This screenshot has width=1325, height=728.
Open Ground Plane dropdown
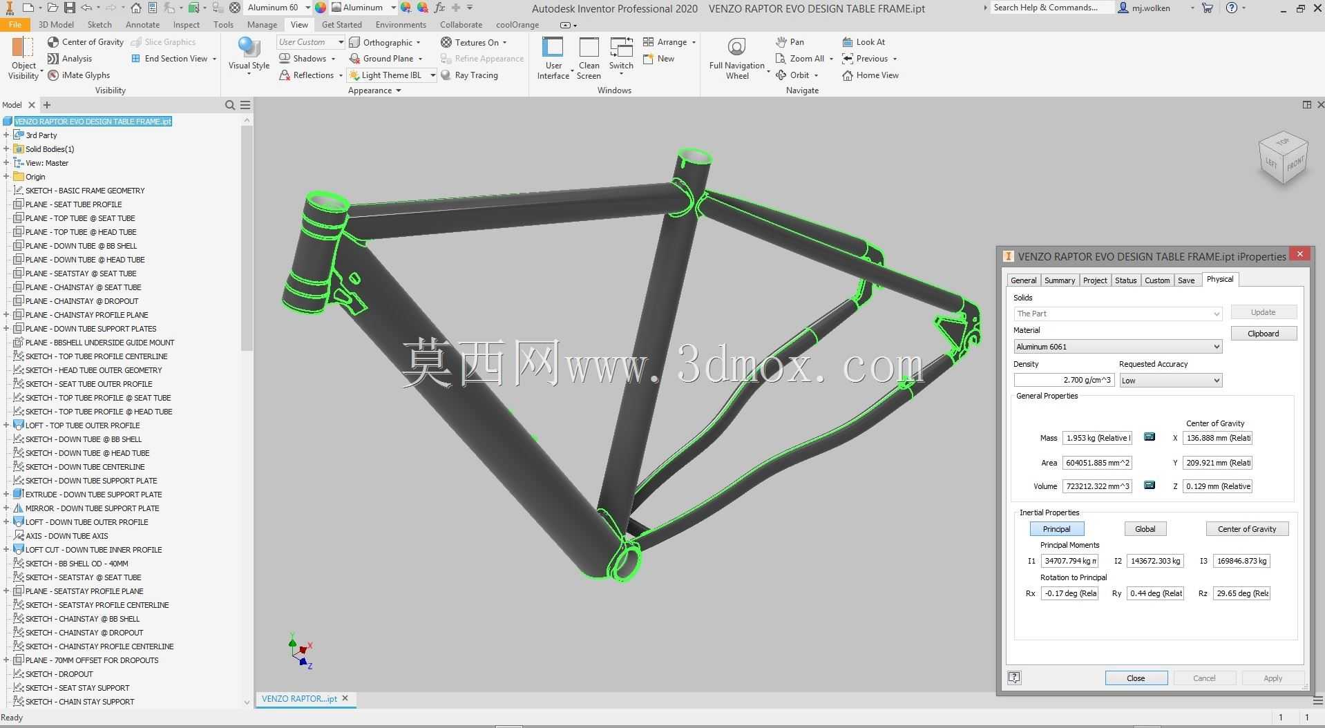420,59
